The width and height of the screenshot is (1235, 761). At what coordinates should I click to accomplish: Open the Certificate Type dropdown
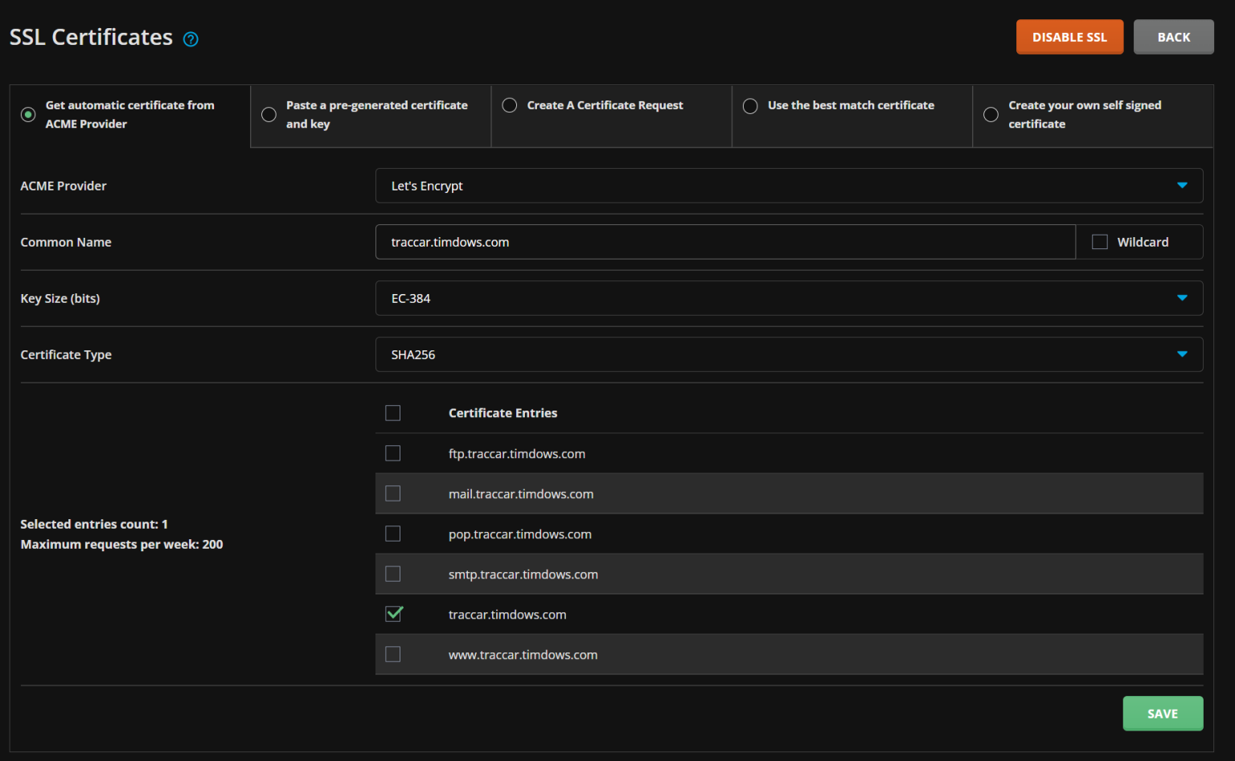coord(789,354)
